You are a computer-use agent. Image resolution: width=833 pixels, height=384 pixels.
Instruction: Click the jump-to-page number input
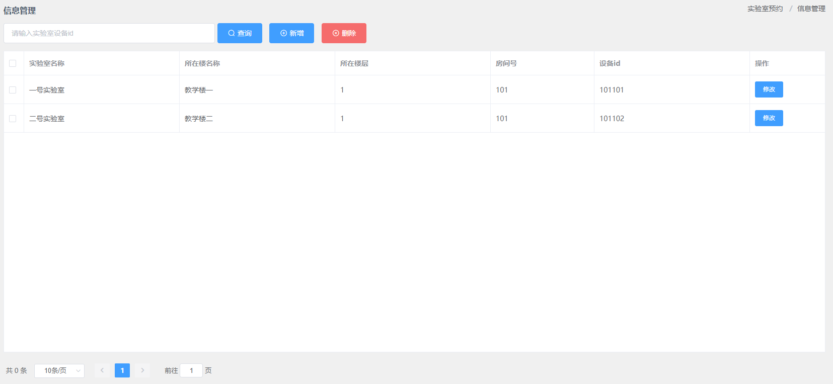191,370
